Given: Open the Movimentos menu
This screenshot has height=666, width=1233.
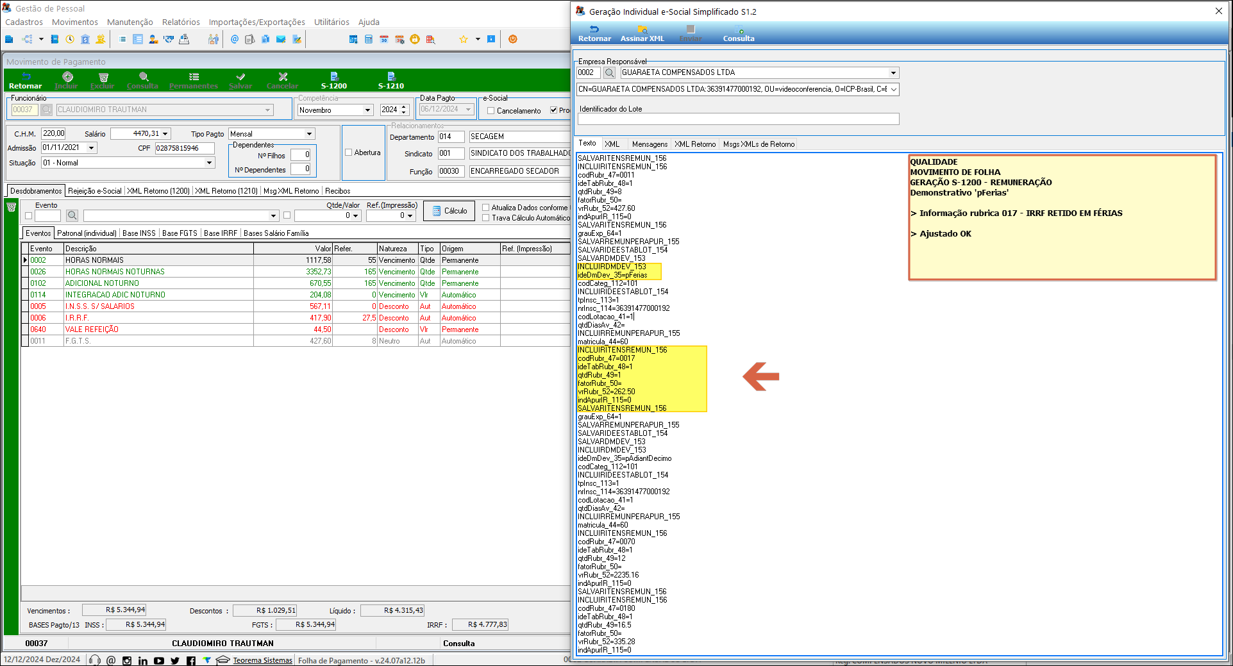Looking at the screenshot, I should [75, 22].
